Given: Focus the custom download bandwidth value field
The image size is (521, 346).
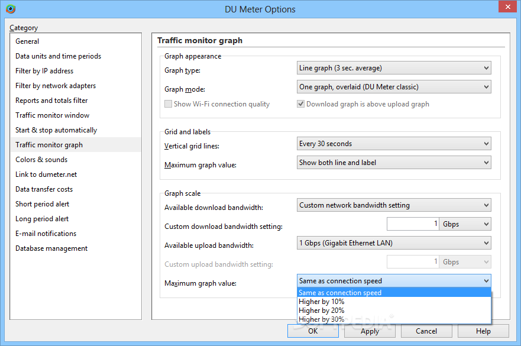Looking at the screenshot, I should tap(413, 224).
